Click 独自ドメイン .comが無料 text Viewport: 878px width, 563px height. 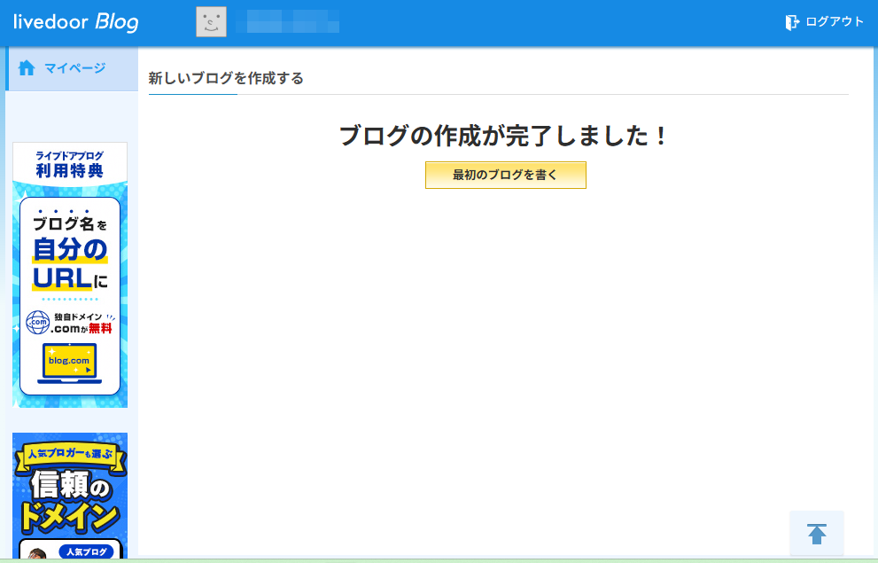click(83, 324)
